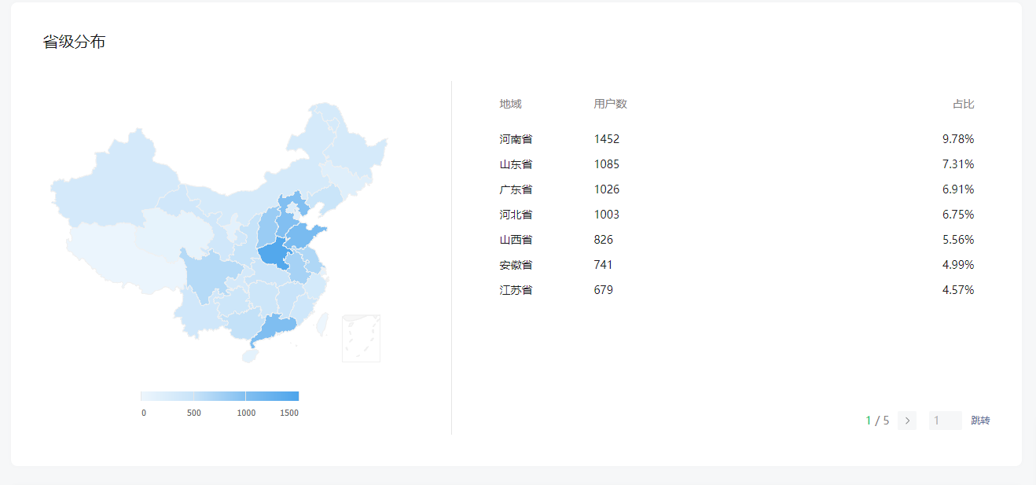1036x485 pixels.
Task: Click user count value 679
Action: [604, 290]
